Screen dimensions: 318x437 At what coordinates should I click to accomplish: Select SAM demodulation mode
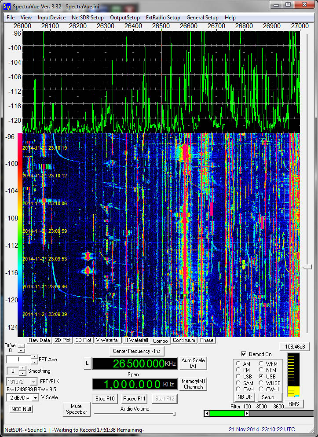coord(238,383)
